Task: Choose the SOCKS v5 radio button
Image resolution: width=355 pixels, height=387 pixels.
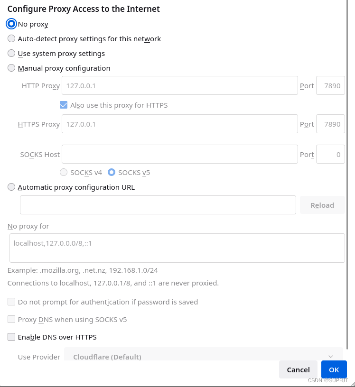Action: pos(112,173)
